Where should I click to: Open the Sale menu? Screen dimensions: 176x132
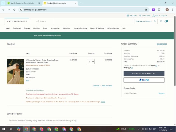coord(124,28)
